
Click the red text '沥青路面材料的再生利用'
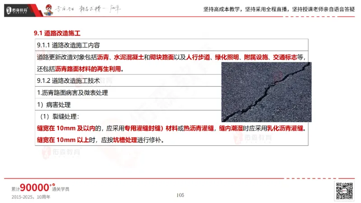(x=88, y=69)
